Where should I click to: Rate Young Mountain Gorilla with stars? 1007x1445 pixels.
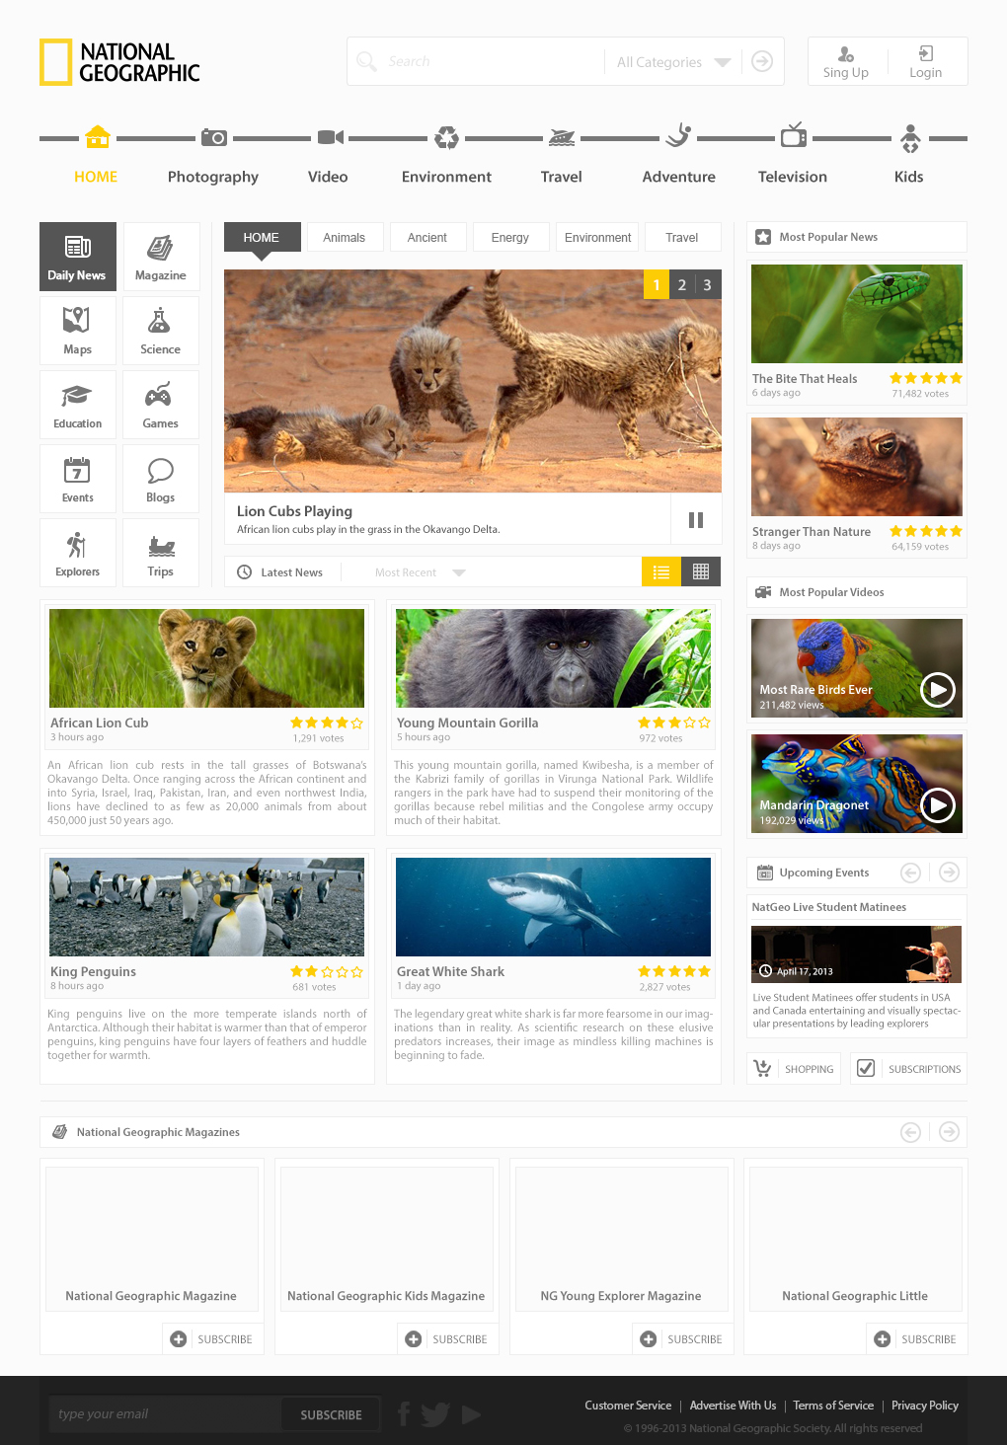click(674, 723)
